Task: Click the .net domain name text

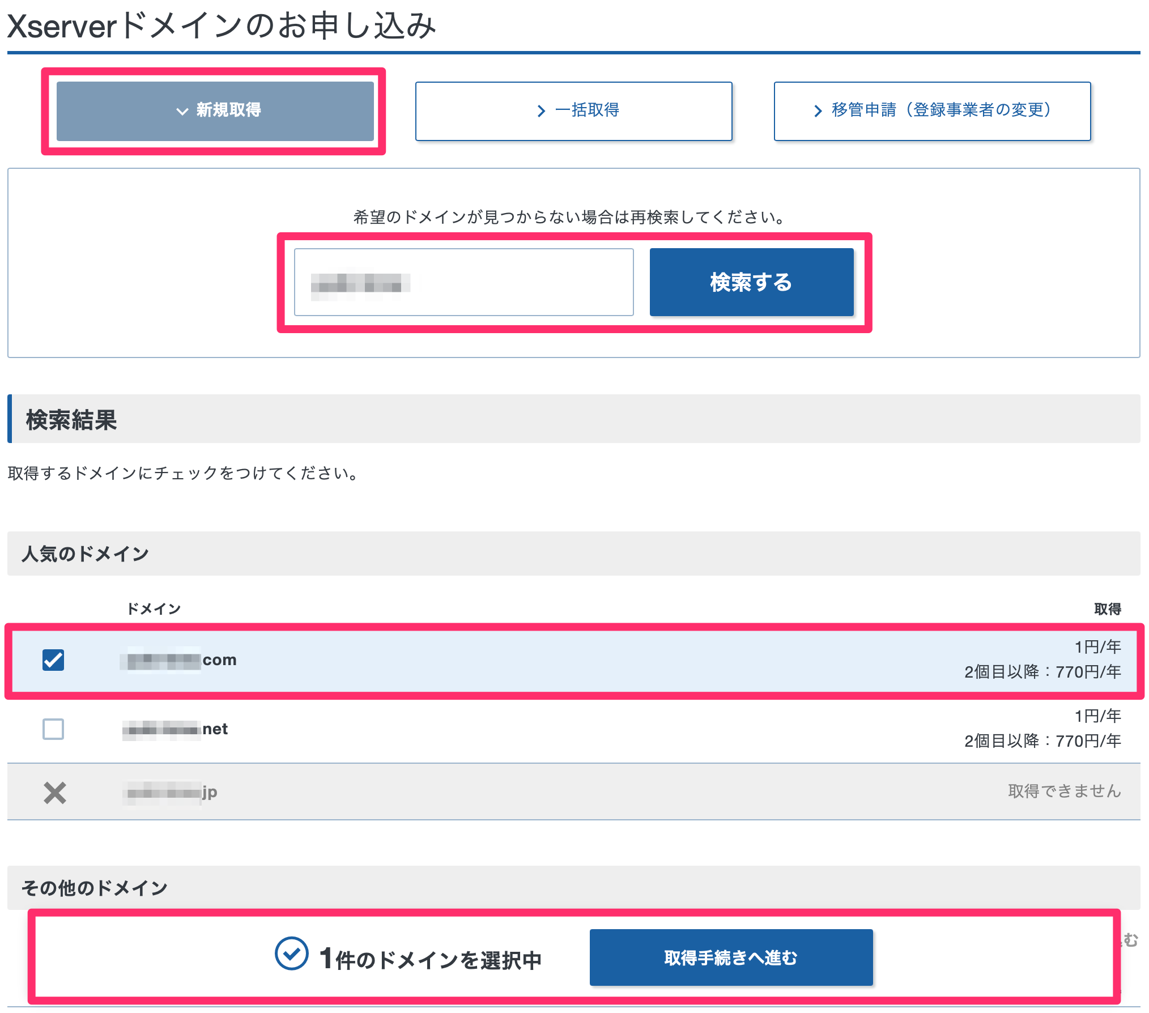Action: pyautogui.click(x=175, y=729)
